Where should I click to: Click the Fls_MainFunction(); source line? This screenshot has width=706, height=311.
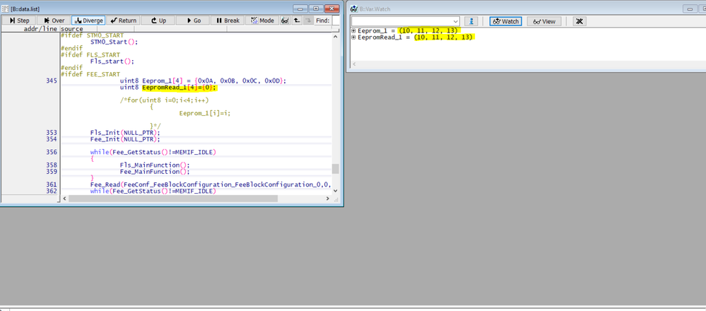click(155, 165)
